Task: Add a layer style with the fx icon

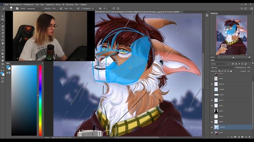Action: [x=232, y=137]
